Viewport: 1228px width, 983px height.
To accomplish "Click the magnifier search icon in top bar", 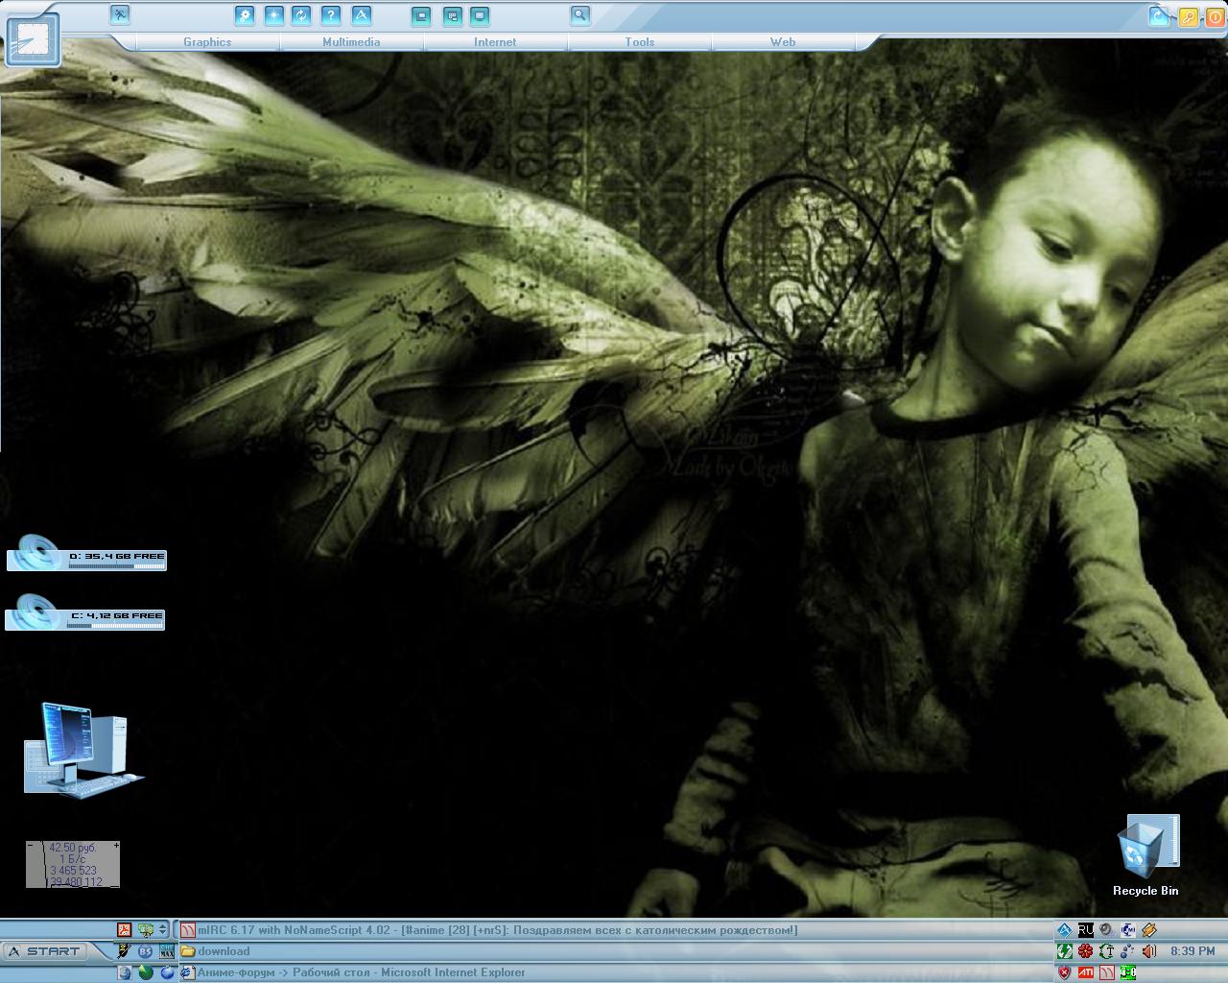I will click(579, 15).
